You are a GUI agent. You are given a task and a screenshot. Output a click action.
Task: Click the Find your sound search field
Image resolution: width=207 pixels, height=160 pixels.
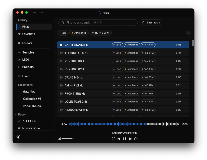[98, 22]
